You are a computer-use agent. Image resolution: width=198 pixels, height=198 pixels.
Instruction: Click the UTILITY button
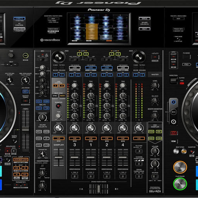click(155, 57)
